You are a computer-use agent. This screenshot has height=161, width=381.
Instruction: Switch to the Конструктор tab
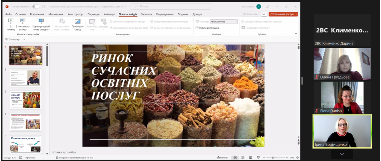tap(75, 14)
